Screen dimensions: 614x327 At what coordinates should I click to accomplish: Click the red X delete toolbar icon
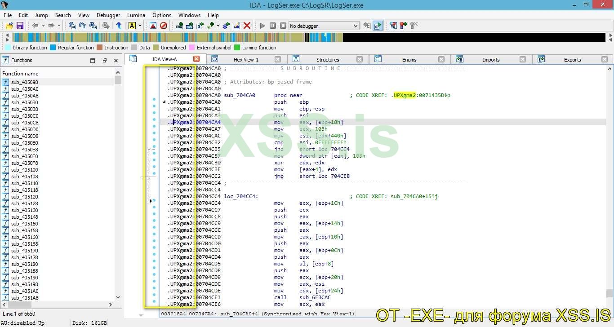[x=247, y=26]
